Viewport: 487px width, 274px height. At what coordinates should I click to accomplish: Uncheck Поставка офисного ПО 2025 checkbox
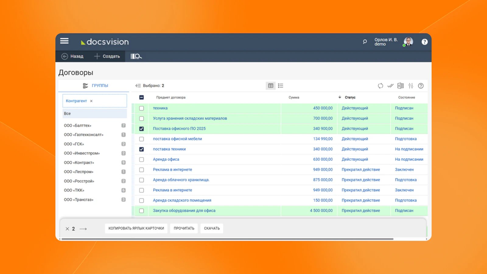click(142, 129)
